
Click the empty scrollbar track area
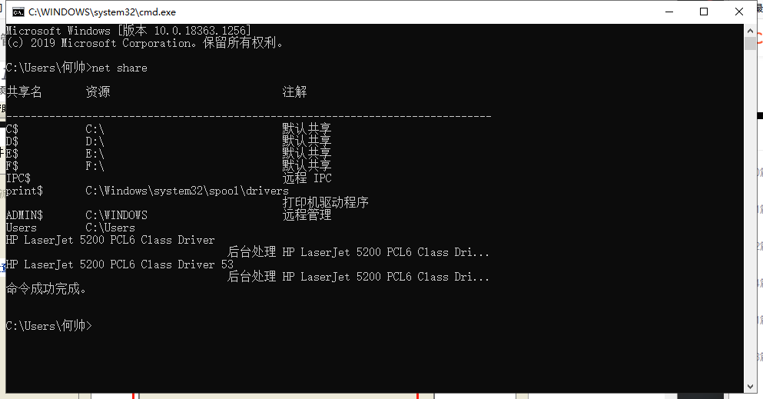click(750, 214)
